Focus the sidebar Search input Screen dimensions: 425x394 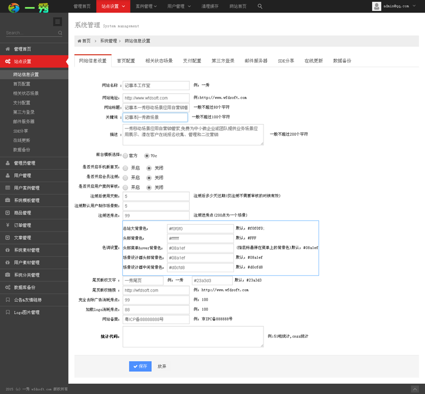31,33
